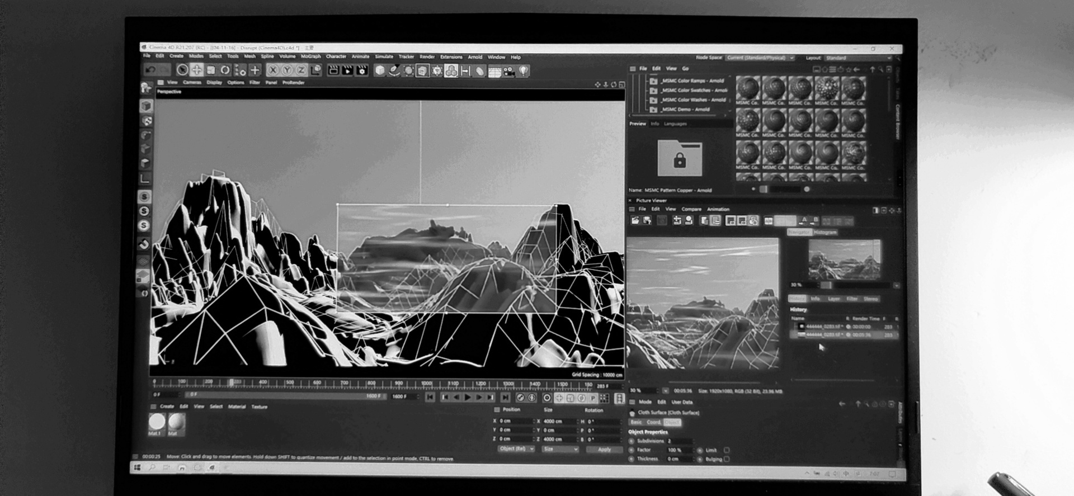Click Picture Viewer Open image icon

635,221
